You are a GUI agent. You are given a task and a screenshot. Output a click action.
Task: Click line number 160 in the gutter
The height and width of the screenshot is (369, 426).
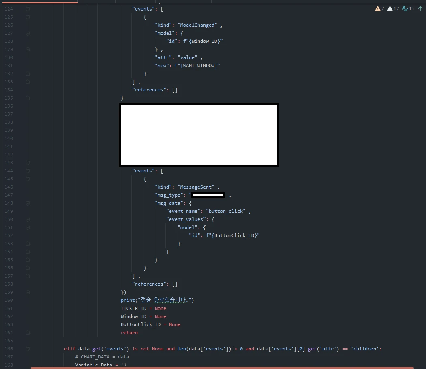coord(9,300)
